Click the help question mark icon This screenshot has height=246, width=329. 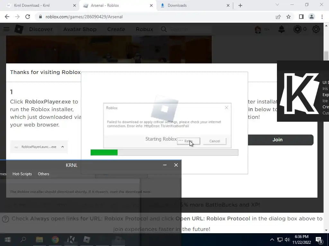point(5,219)
